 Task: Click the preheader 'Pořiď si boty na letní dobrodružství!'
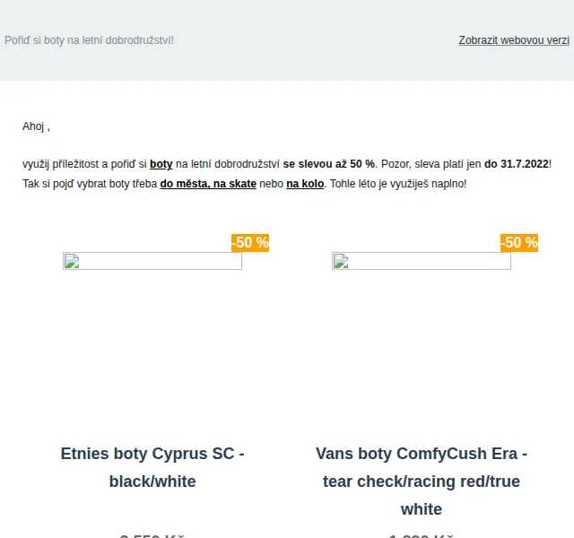[x=89, y=40]
